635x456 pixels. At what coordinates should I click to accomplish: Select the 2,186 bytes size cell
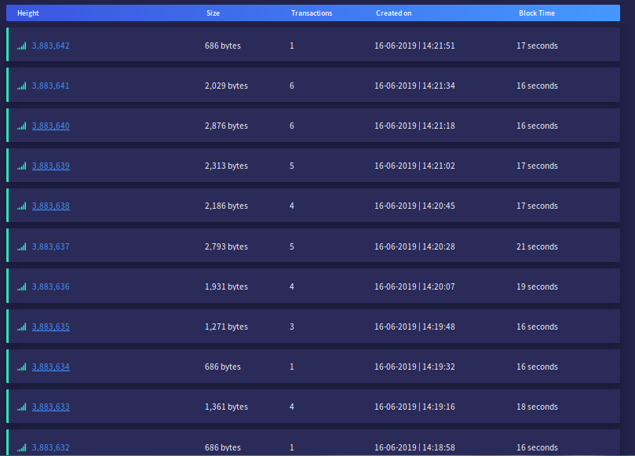[x=226, y=206]
